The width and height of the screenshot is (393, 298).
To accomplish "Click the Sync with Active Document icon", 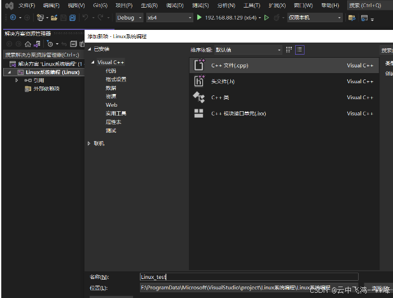I will (64, 44).
